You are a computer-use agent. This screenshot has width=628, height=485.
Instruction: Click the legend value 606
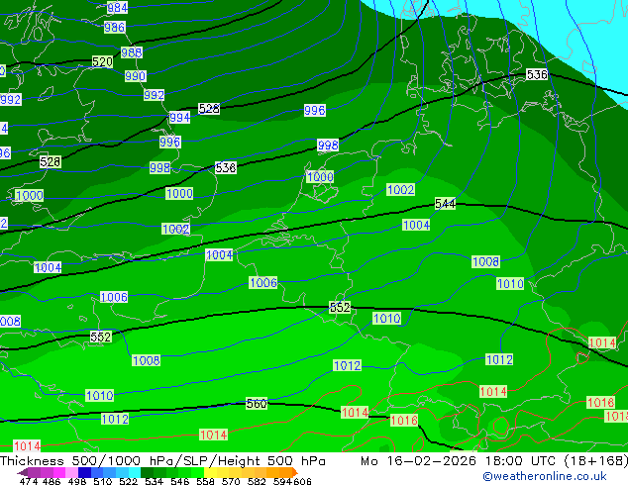pyautogui.click(x=302, y=481)
